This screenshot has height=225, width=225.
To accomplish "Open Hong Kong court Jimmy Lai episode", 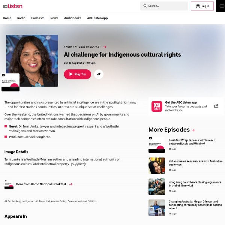I will pyautogui.click(x=195, y=184).
